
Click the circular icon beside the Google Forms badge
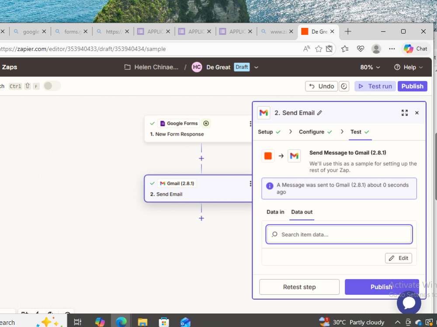[206, 123]
